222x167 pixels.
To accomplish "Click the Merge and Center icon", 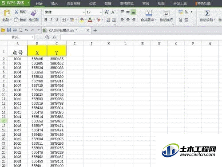I will 149,13.
